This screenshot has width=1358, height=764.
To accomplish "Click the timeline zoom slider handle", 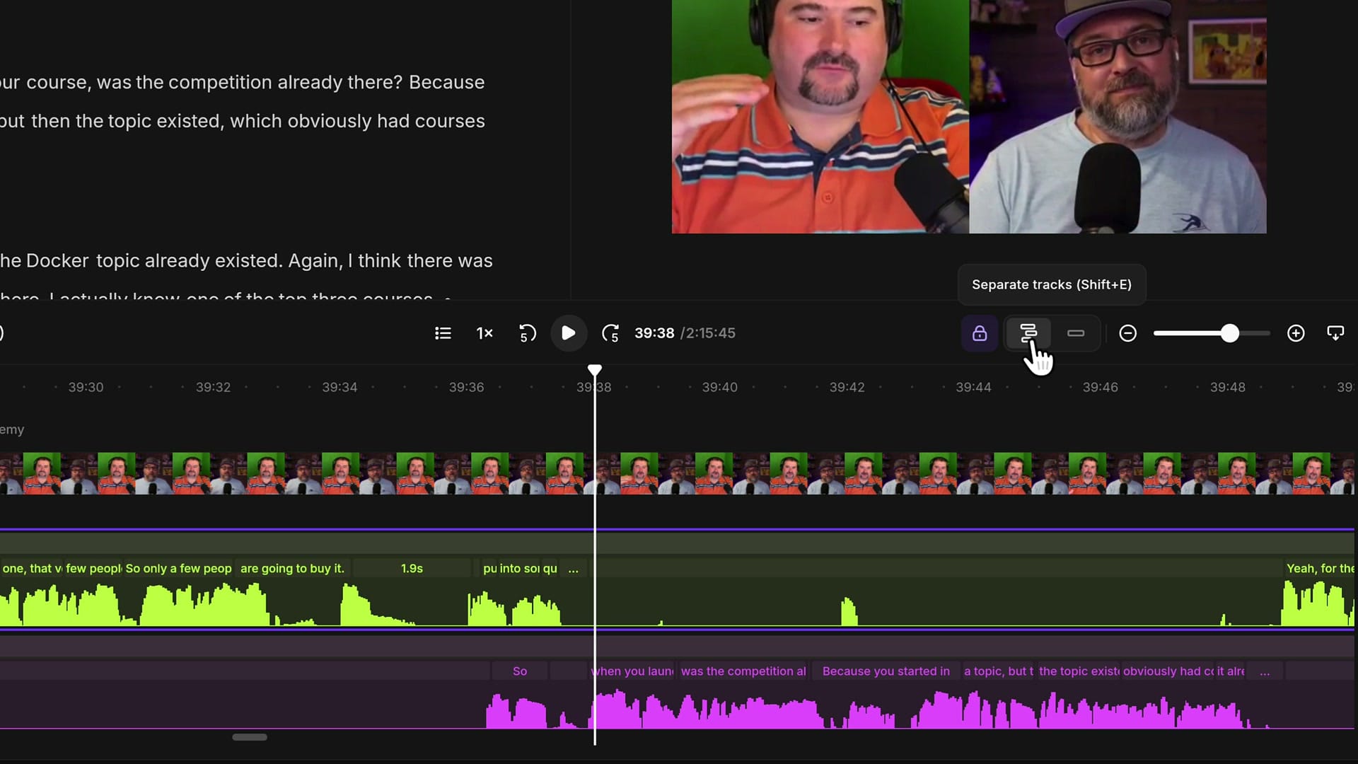I will pos(1230,333).
